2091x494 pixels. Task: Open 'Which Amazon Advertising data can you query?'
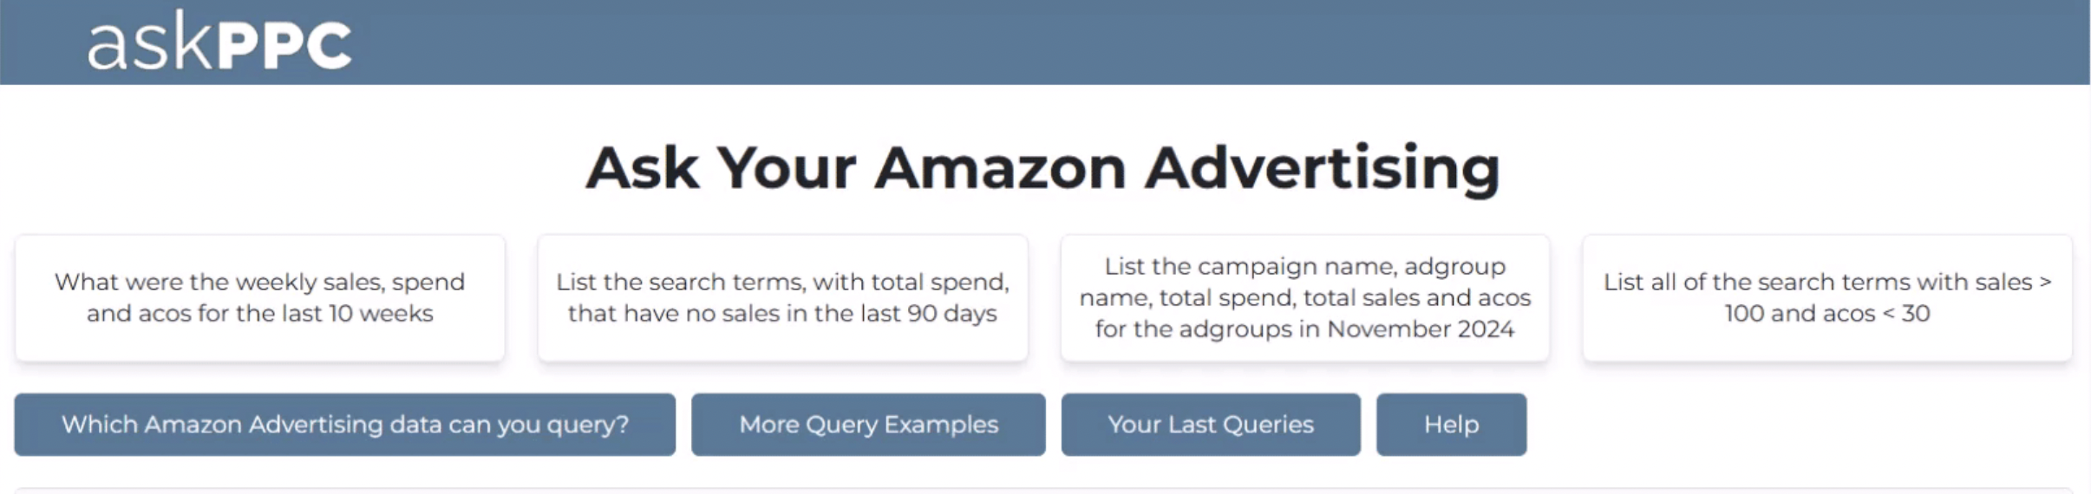click(x=344, y=425)
